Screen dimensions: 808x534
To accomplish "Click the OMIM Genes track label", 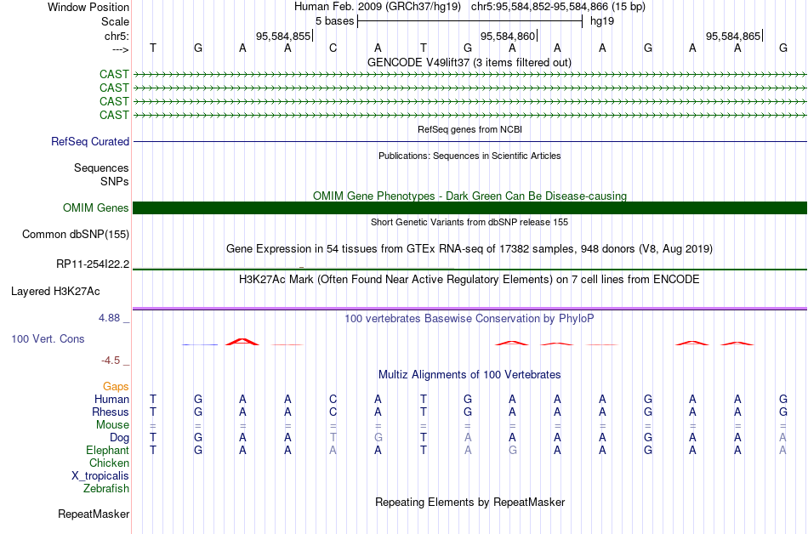I will (x=95, y=208).
